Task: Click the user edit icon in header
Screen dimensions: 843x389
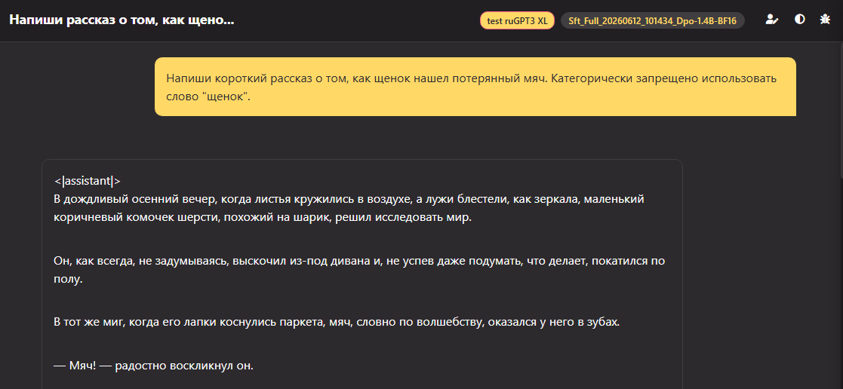Action: pyautogui.click(x=772, y=20)
